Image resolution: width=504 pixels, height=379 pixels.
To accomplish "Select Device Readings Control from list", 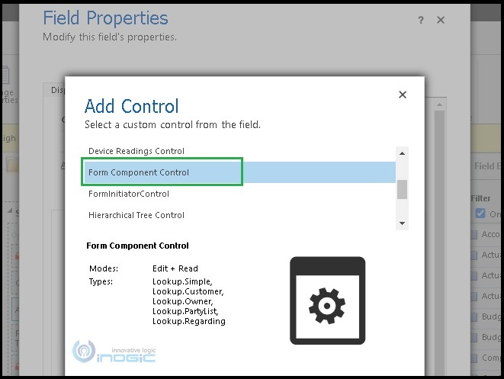I will coord(136,151).
